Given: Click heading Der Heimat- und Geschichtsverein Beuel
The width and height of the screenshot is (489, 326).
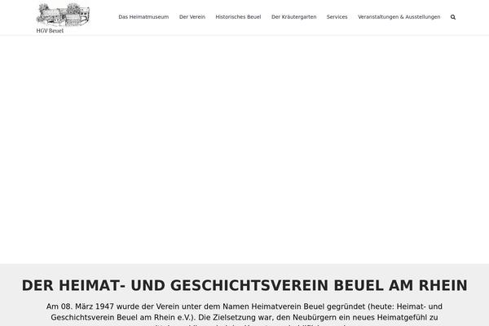Looking at the screenshot, I should click(x=244, y=285).
